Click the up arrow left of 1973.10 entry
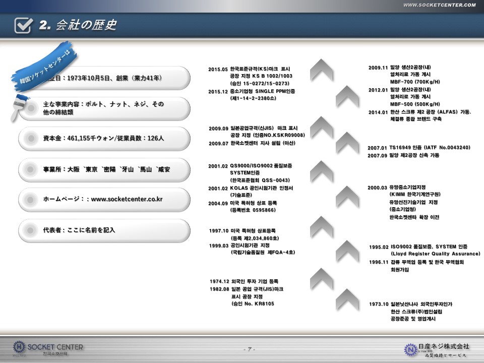Viewport: 484px width, 363px height. 347,299
